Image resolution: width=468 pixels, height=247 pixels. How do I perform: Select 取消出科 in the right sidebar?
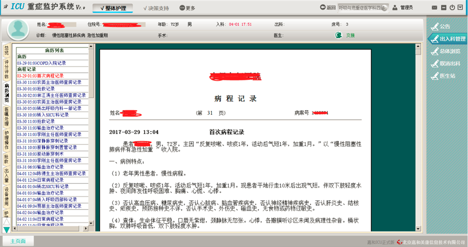tap(445, 64)
